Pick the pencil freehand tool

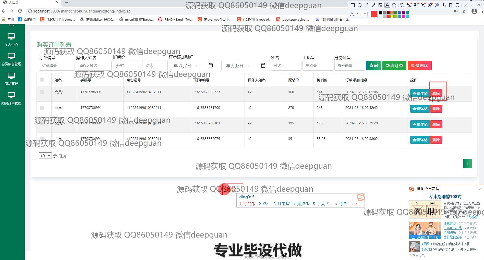click(x=373, y=5)
